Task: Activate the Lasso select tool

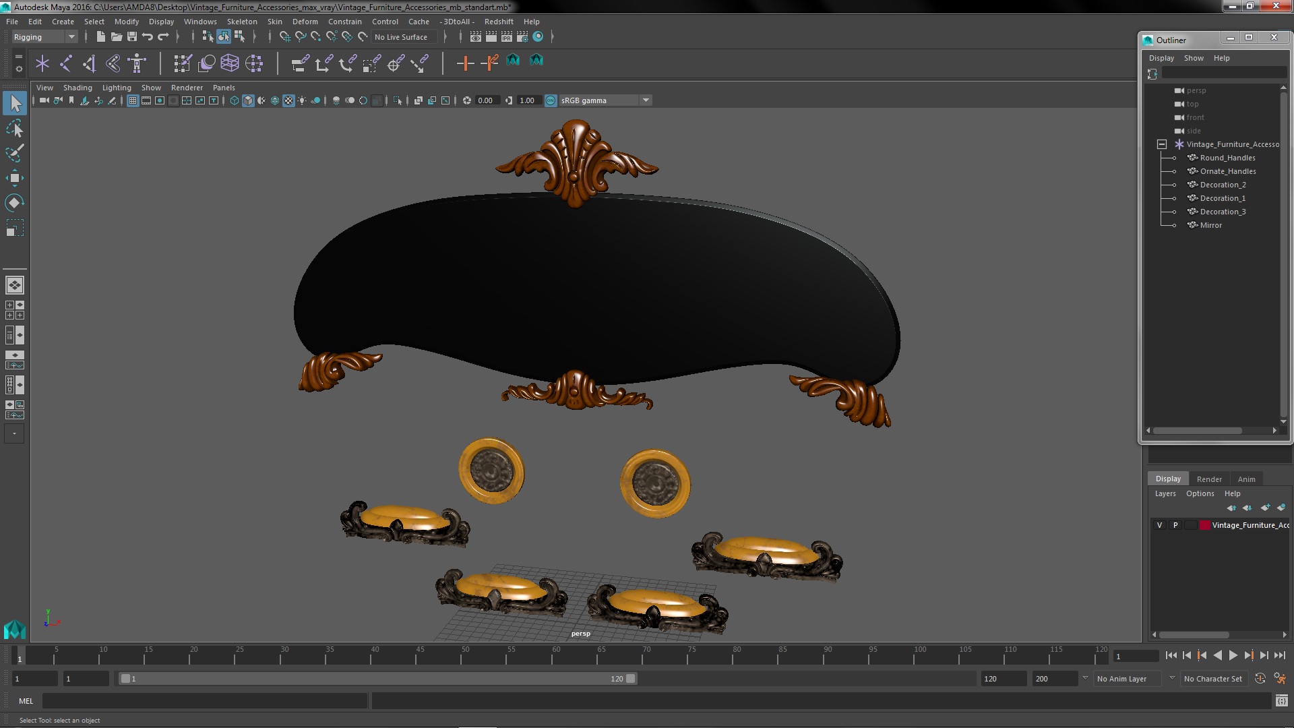Action: (x=15, y=128)
